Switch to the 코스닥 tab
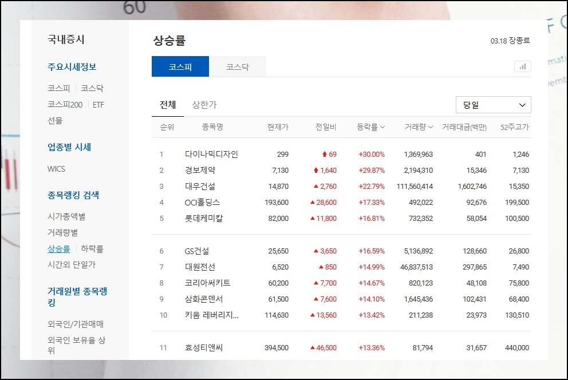This screenshot has width=568, height=380. coord(238,66)
